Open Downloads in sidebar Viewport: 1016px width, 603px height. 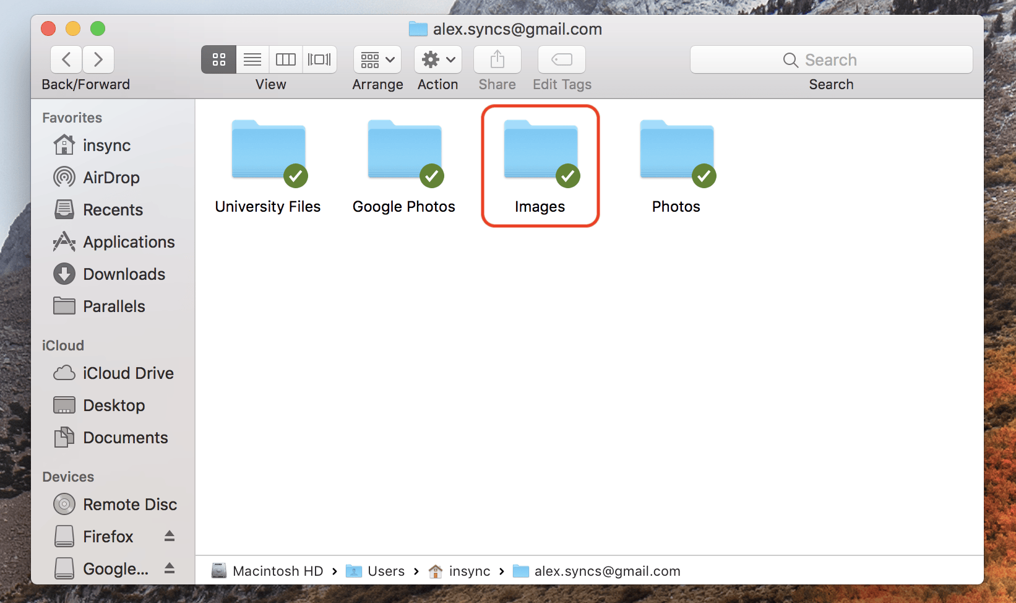109,274
